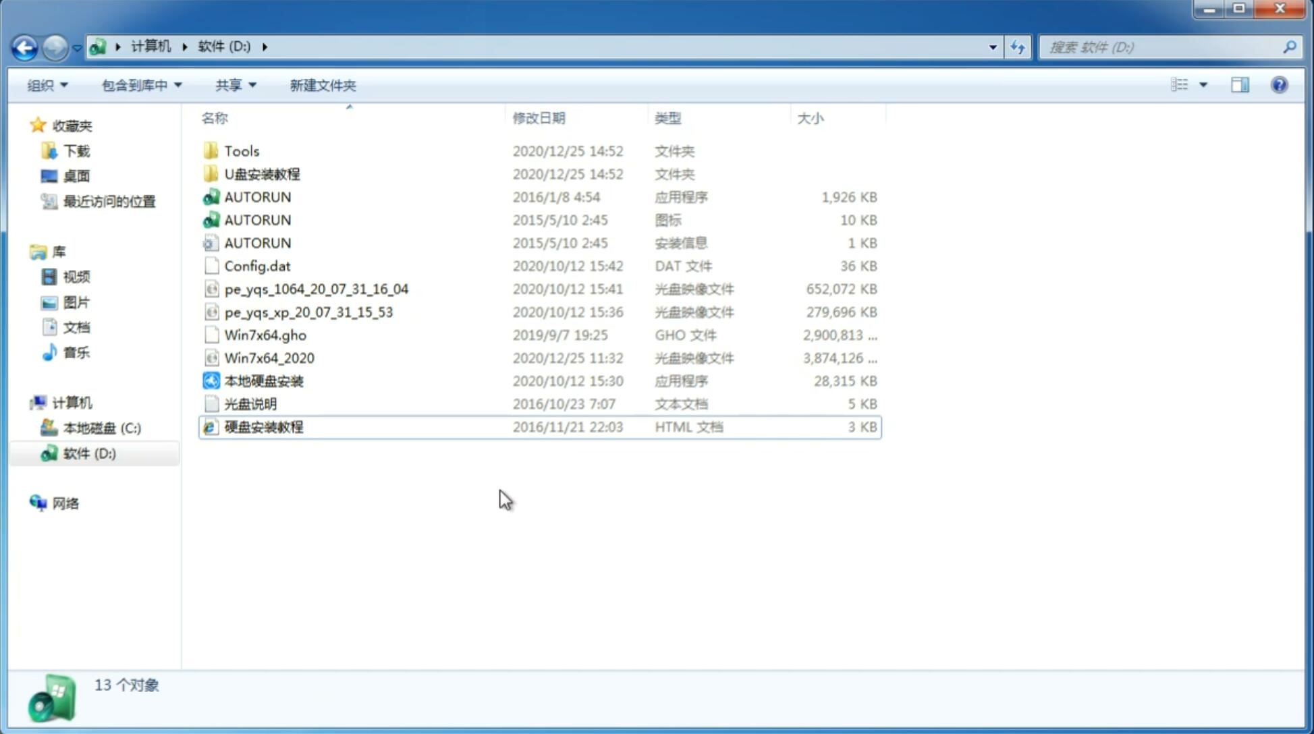Open Config.dat configuration file
Image resolution: width=1314 pixels, height=734 pixels.
click(x=257, y=265)
